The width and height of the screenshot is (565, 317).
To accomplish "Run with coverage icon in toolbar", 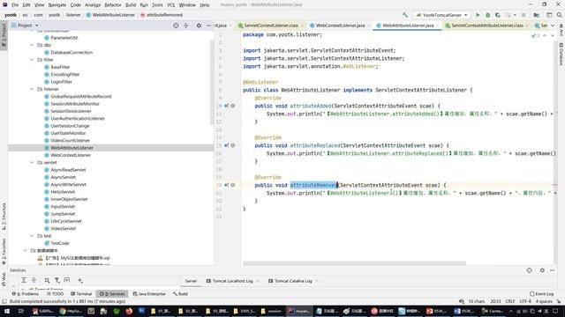I will pyautogui.click(x=498, y=15).
